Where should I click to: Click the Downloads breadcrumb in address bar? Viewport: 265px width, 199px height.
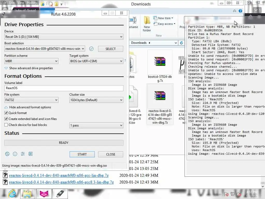pyautogui.click(x=139, y=43)
